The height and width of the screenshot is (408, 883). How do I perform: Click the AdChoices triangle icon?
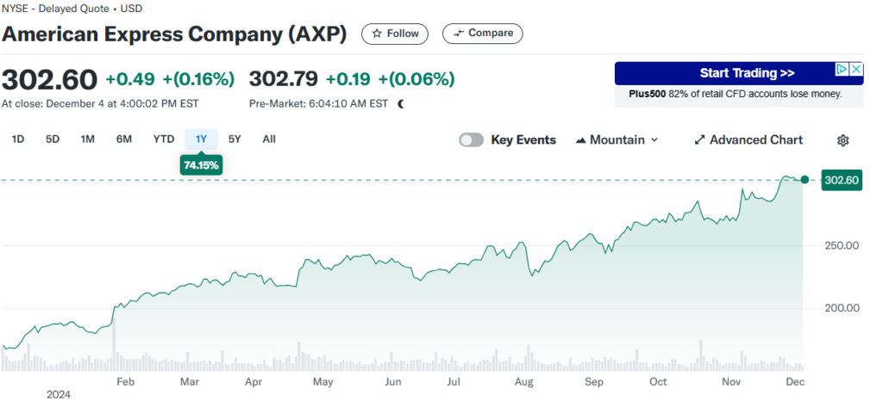pyautogui.click(x=842, y=70)
